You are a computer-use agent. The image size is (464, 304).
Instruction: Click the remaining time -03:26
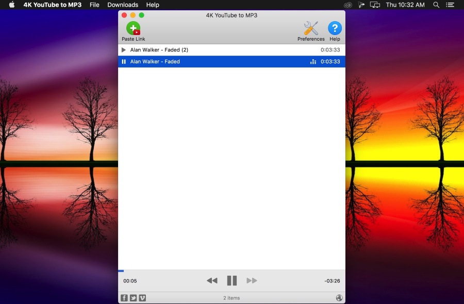coord(332,281)
